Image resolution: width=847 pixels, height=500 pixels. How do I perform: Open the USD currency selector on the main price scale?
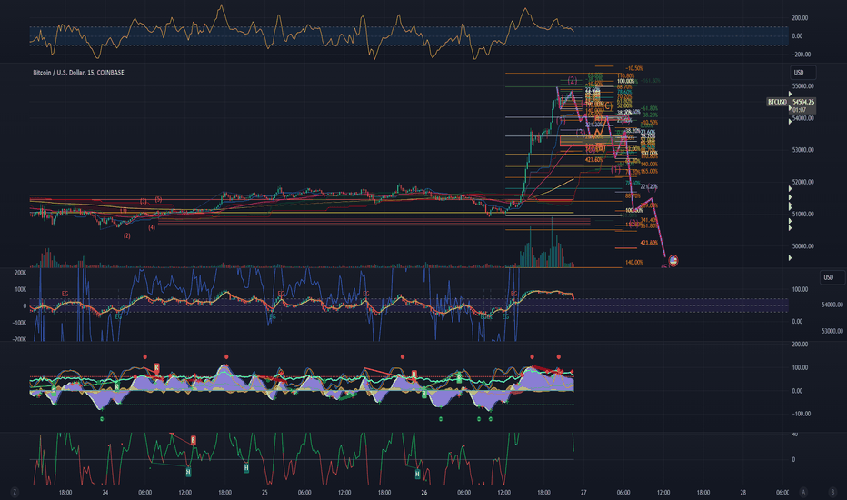pyautogui.click(x=802, y=73)
